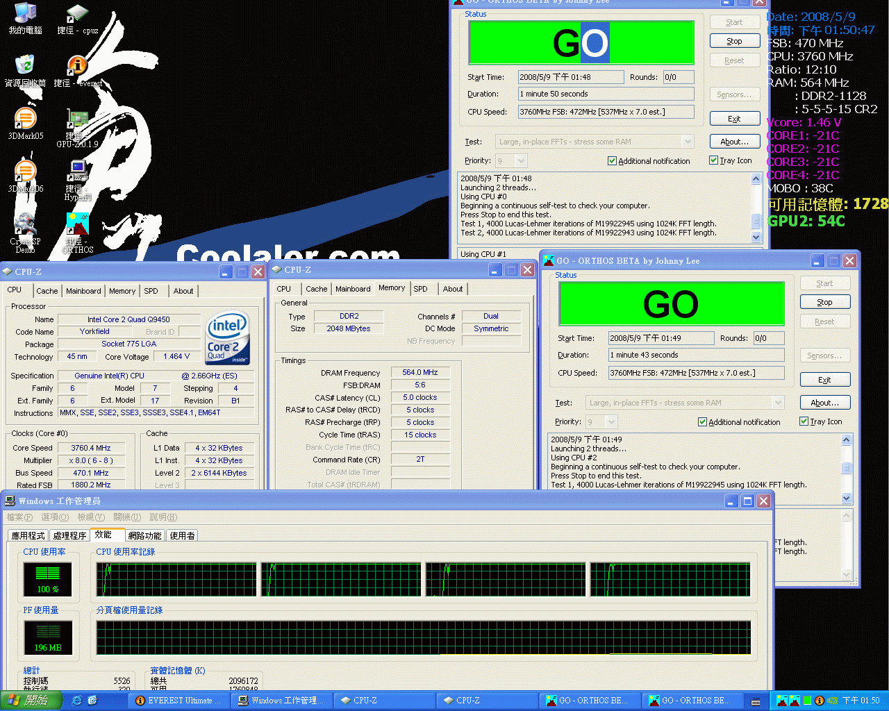Click the Size value 2048 MBytes
This screenshot has height=711, width=889.
point(349,328)
